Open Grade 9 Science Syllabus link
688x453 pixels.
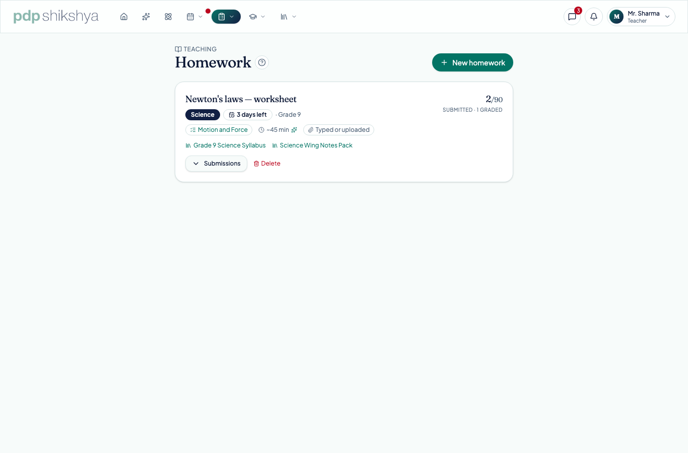click(226, 145)
